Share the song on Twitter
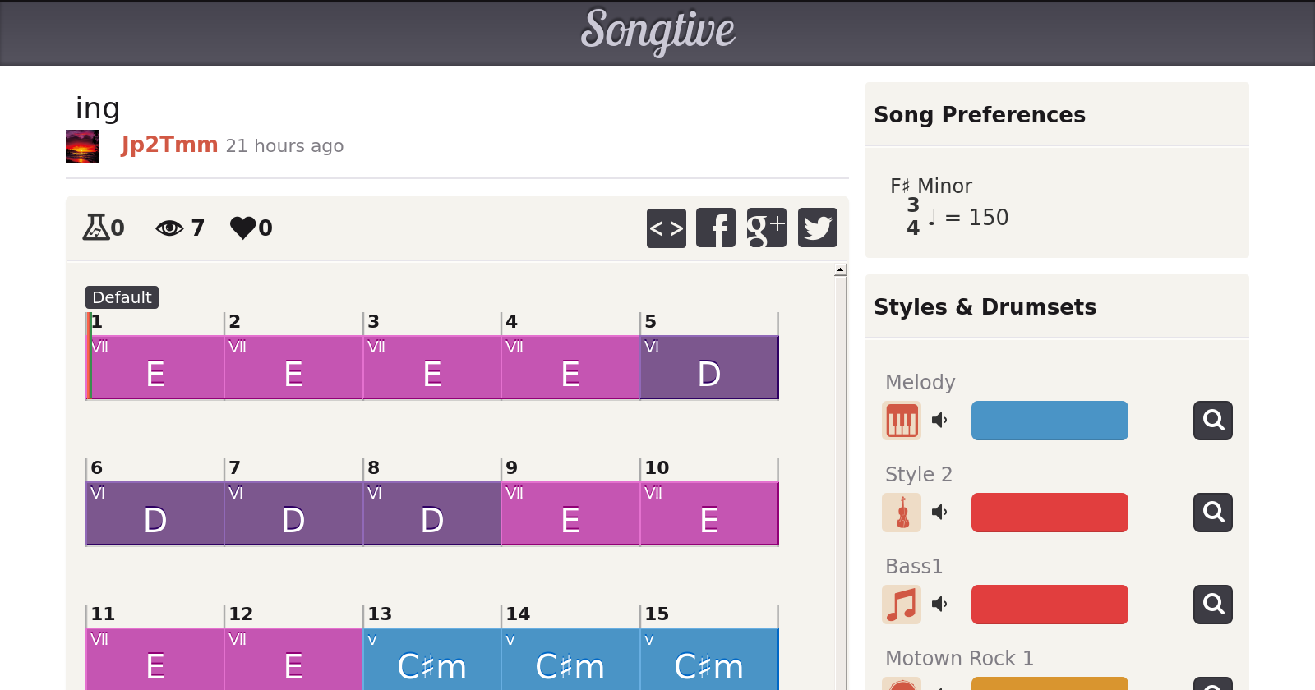Image resolution: width=1315 pixels, height=690 pixels. (817, 228)
